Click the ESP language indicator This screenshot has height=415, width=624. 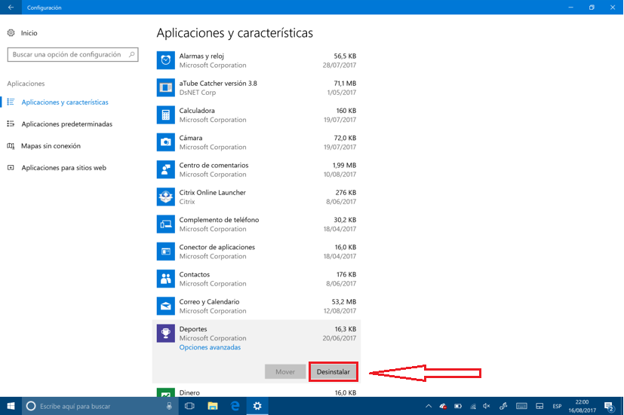tap(557, 406)
